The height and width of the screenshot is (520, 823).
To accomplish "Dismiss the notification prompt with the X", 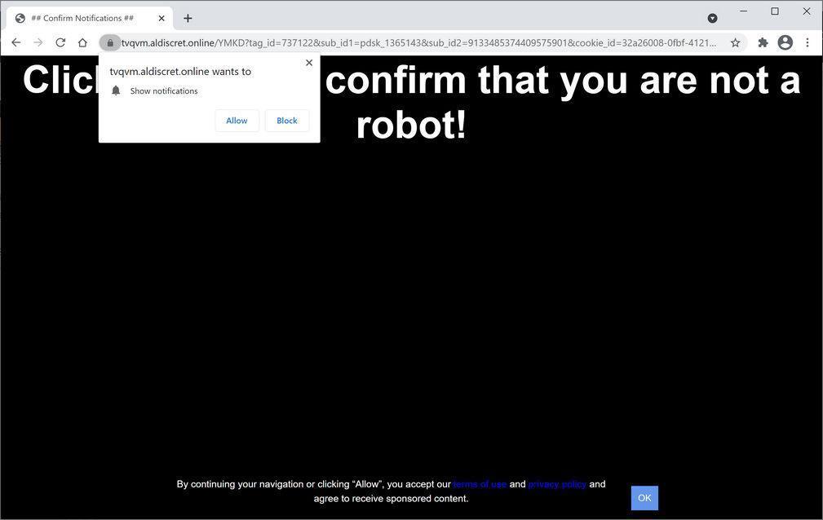I will click(308, 62).
